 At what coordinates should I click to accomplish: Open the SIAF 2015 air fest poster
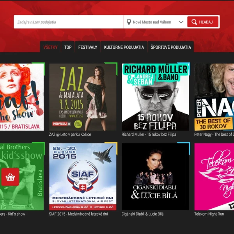coord(83,177)
